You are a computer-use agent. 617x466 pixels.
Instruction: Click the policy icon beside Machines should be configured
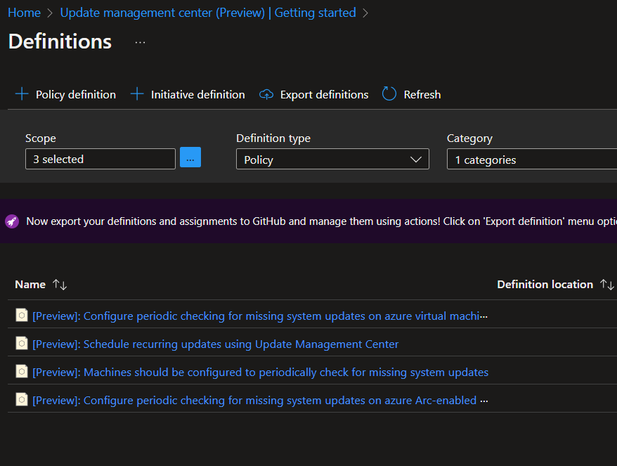(22, 372)
